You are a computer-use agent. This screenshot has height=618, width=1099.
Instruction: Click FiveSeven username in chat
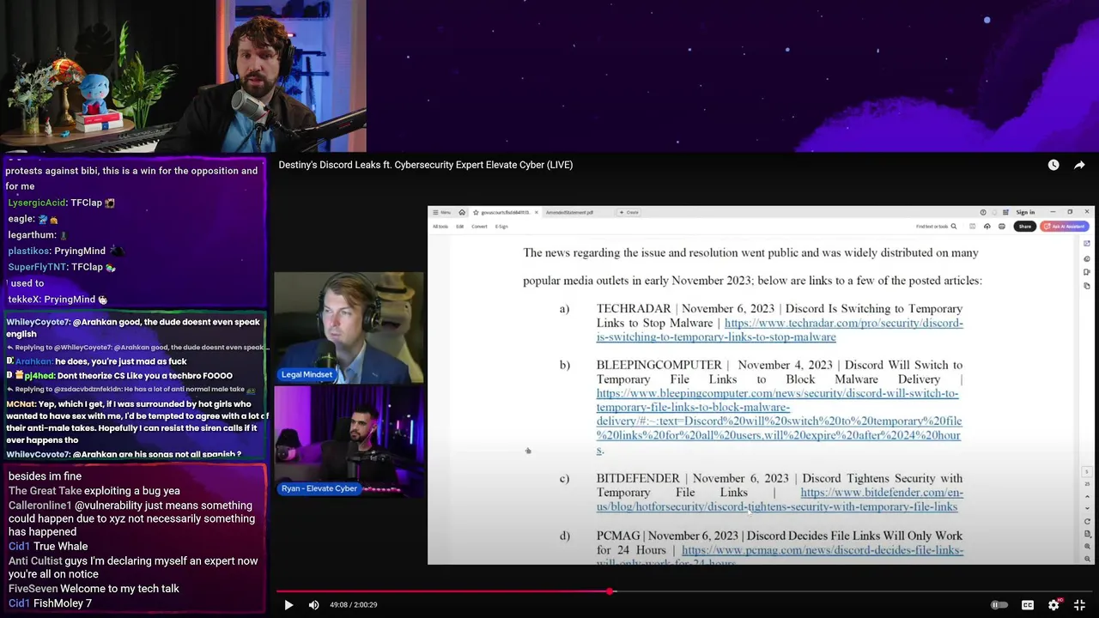pos(33,589)
